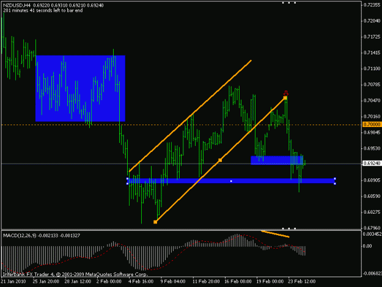The height and width of the screenshot is (287, 382).
Task: Click the 4 Feb 16:00 time label
Action: tap(141, 282)
